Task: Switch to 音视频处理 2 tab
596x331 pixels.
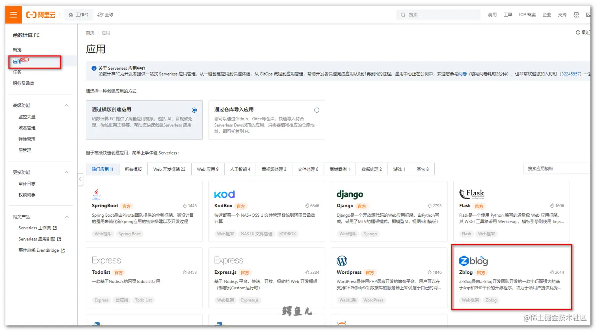Action: 274,169
